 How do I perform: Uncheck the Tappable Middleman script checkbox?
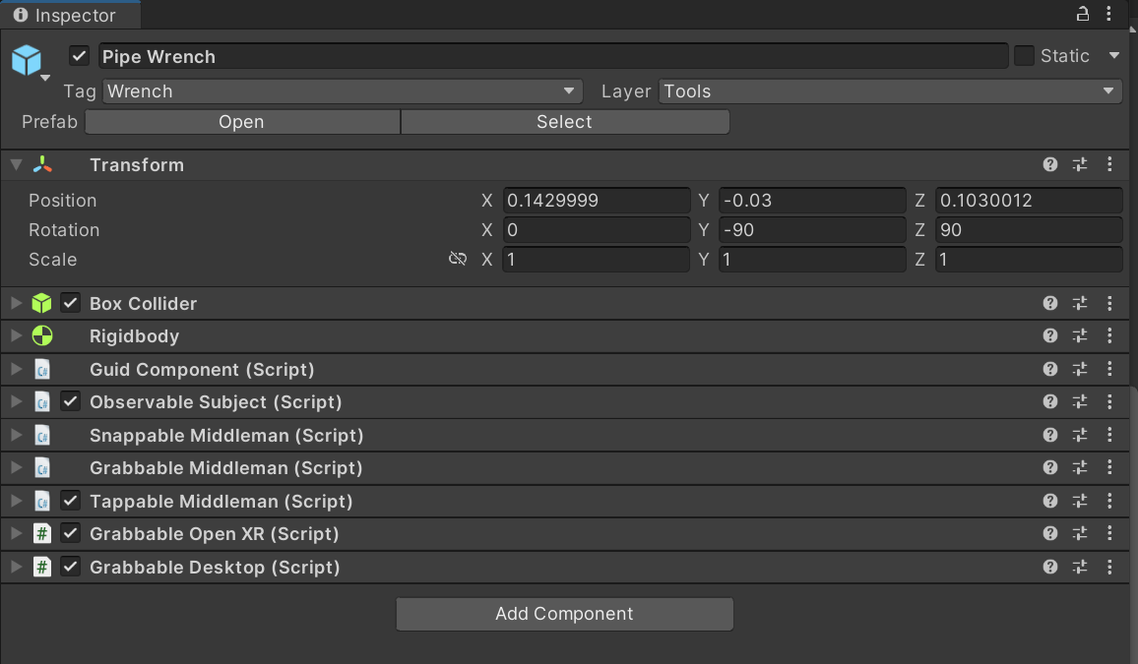click(x=70, y=501)
